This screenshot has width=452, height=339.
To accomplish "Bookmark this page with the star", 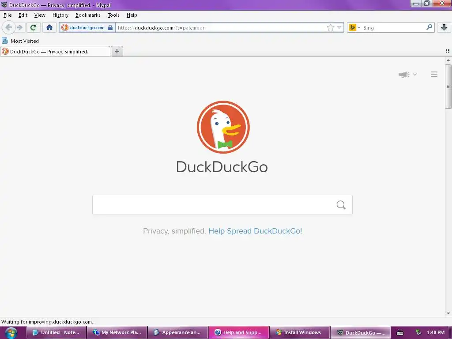I will [330, 28].
